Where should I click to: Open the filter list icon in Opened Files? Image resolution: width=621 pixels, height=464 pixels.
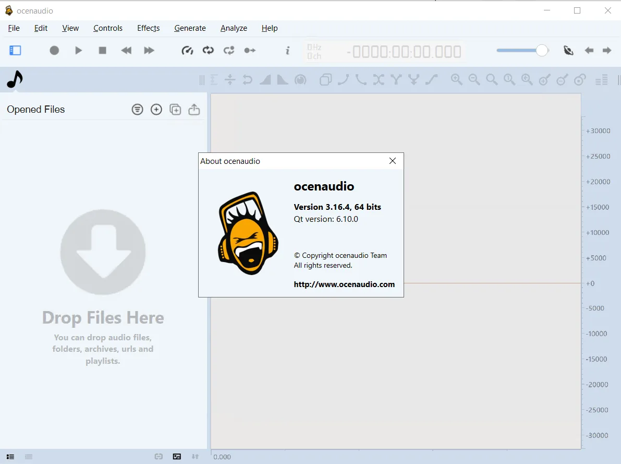point(138,110)
